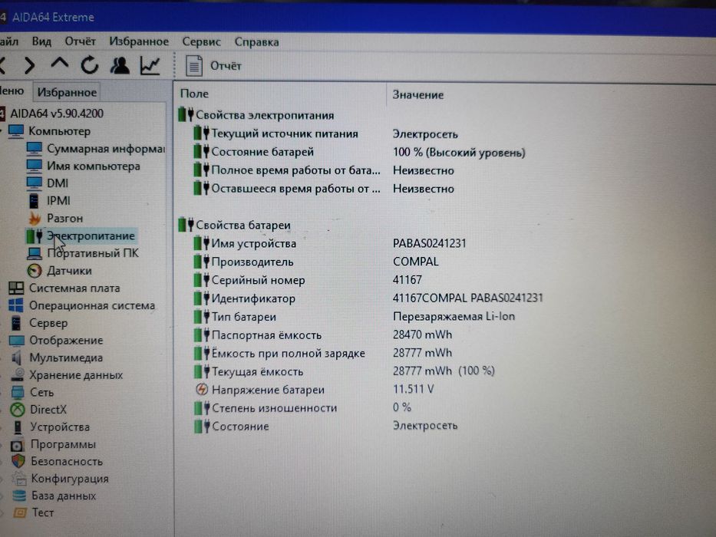Click the Свойства электропитания section header
Image resolution: width=716 pixels, height=537 pixels.
tap(265, 115)
